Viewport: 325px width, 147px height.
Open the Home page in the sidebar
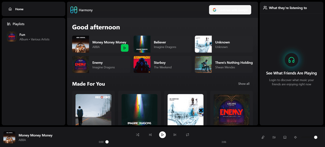coord(33,9)
